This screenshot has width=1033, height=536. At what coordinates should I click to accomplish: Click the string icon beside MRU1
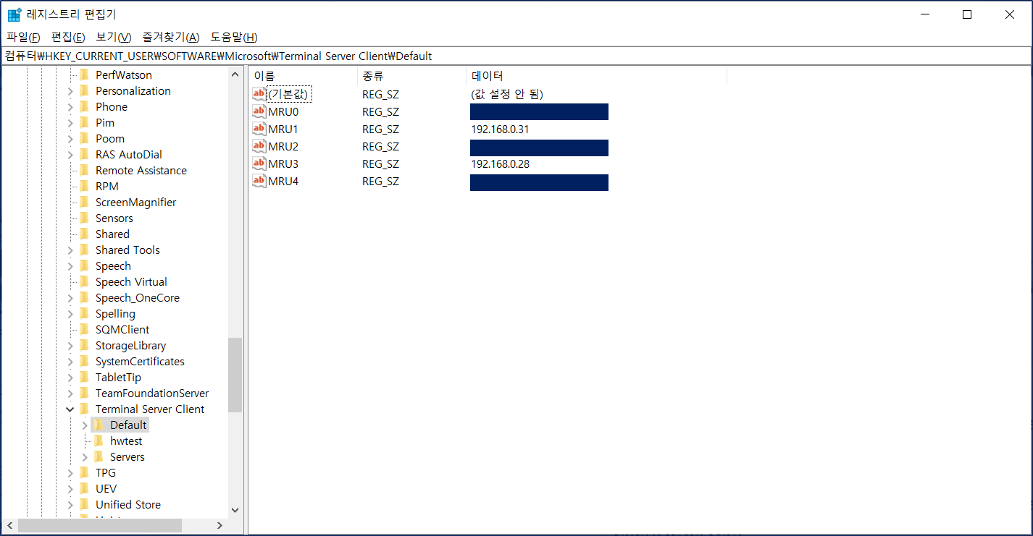point(259,129)
